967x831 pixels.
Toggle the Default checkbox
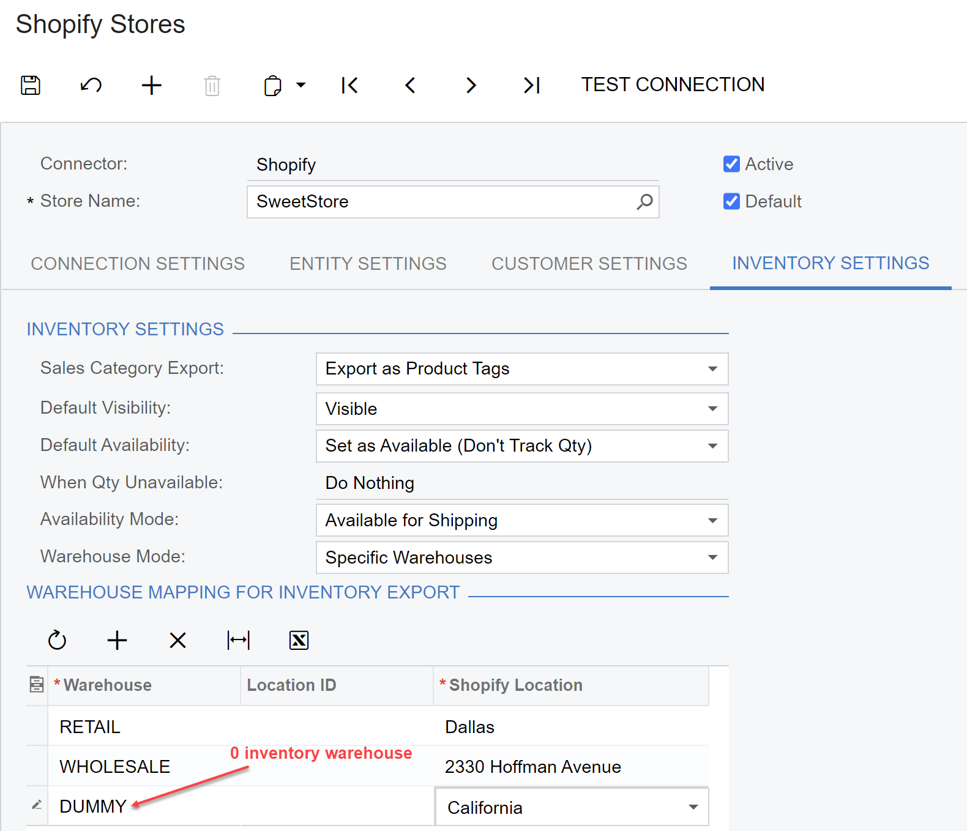click(x=731, y=201)
